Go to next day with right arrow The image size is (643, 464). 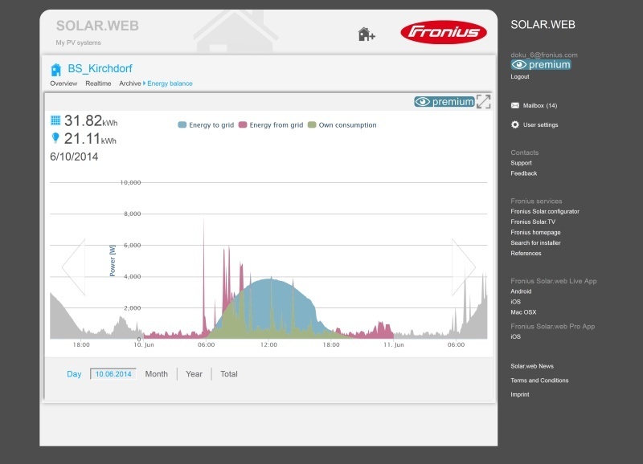tap(464, 267)
